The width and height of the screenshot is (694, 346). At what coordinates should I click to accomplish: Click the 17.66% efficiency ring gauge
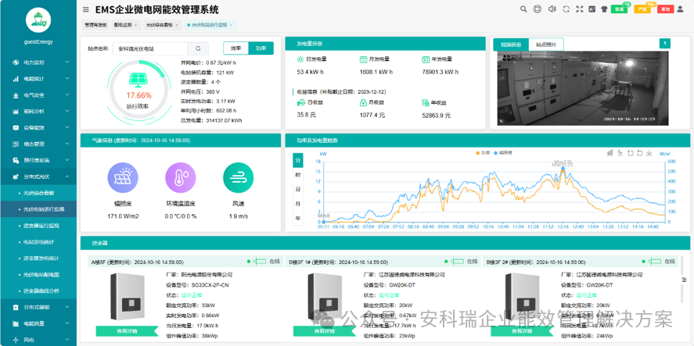(138, 91)
